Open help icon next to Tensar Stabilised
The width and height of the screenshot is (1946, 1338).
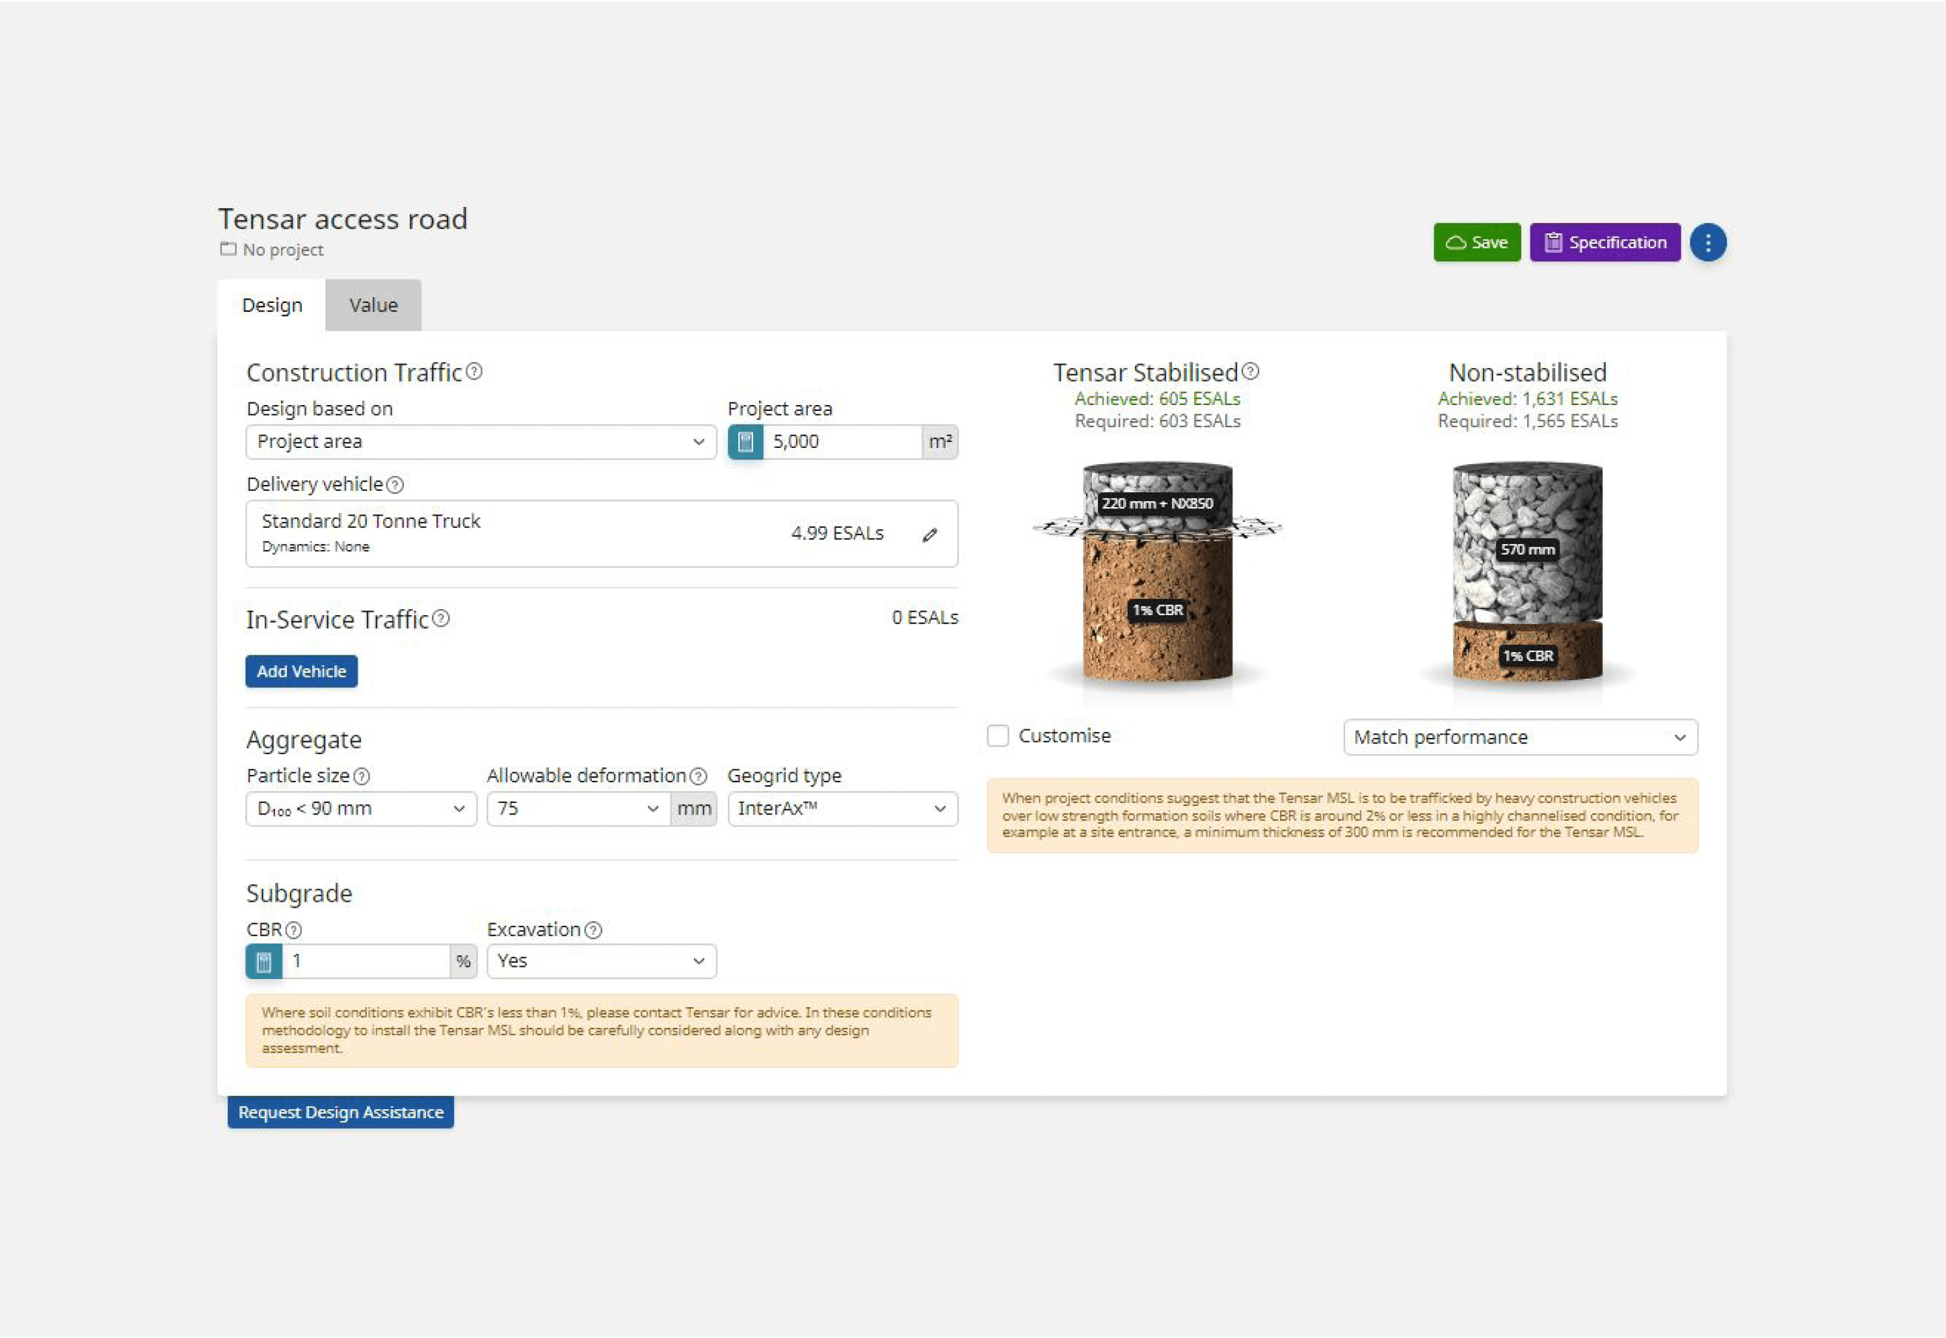click(x=1250, y=371)
